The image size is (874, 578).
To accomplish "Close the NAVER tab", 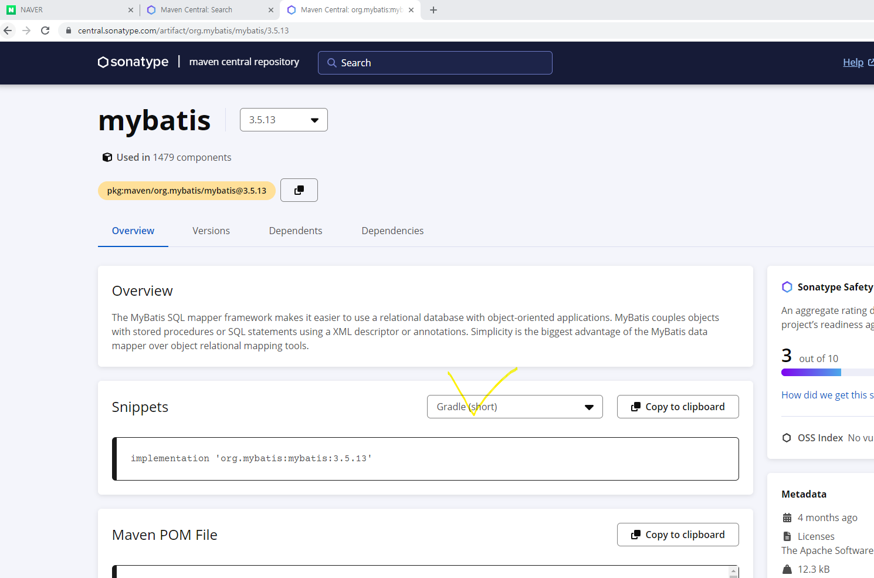I will [x=130, y=10].
